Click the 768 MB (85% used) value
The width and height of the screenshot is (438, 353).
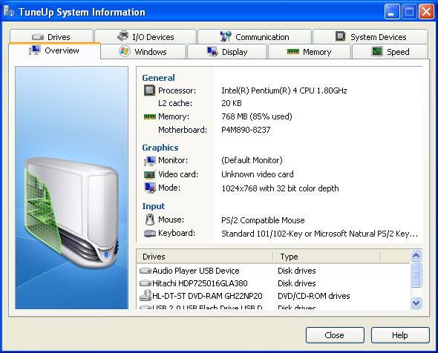pyautogui.click(x=257, y=116)
